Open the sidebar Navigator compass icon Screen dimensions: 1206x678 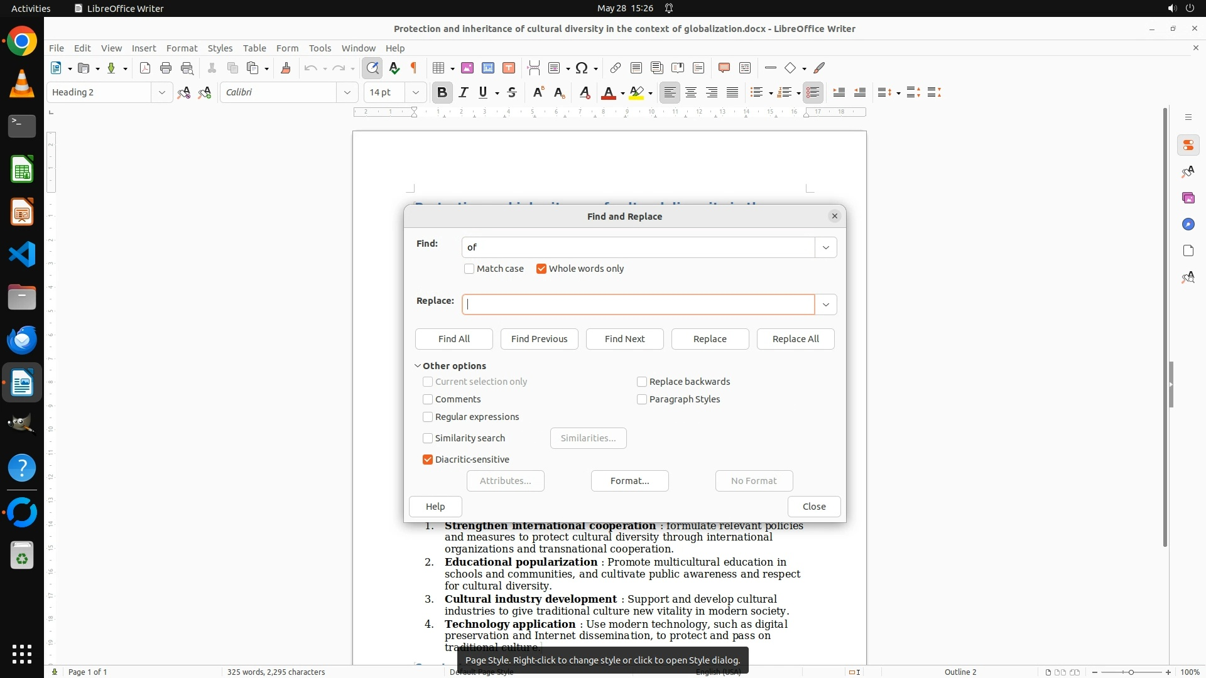click(x=1188, y=224)
